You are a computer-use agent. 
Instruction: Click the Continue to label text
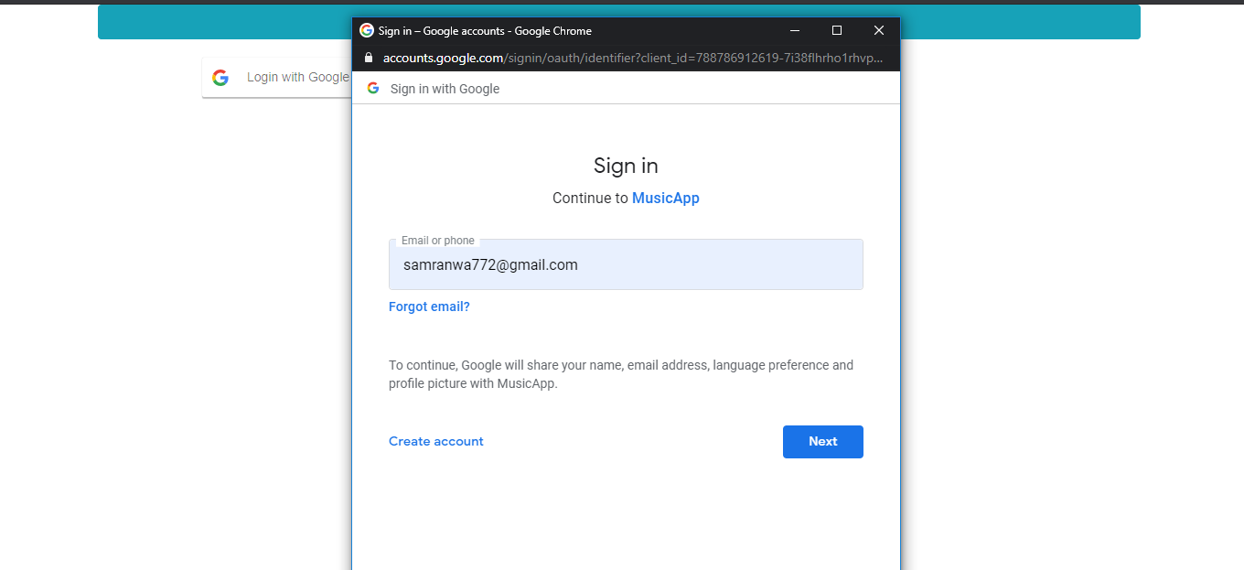(590, 198)
